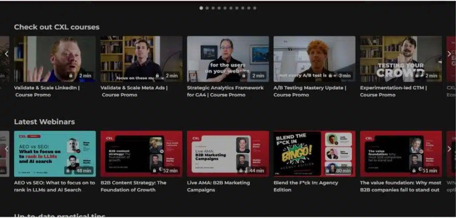456x218 pixels.
Task: Click the 'Check out CXL courses' section heading
Action: (x=57, y=27)
